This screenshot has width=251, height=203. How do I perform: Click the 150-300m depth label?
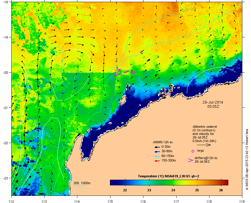[169, 160]
